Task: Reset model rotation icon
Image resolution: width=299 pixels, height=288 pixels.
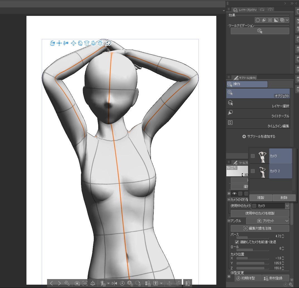Action: click(138, 284)
